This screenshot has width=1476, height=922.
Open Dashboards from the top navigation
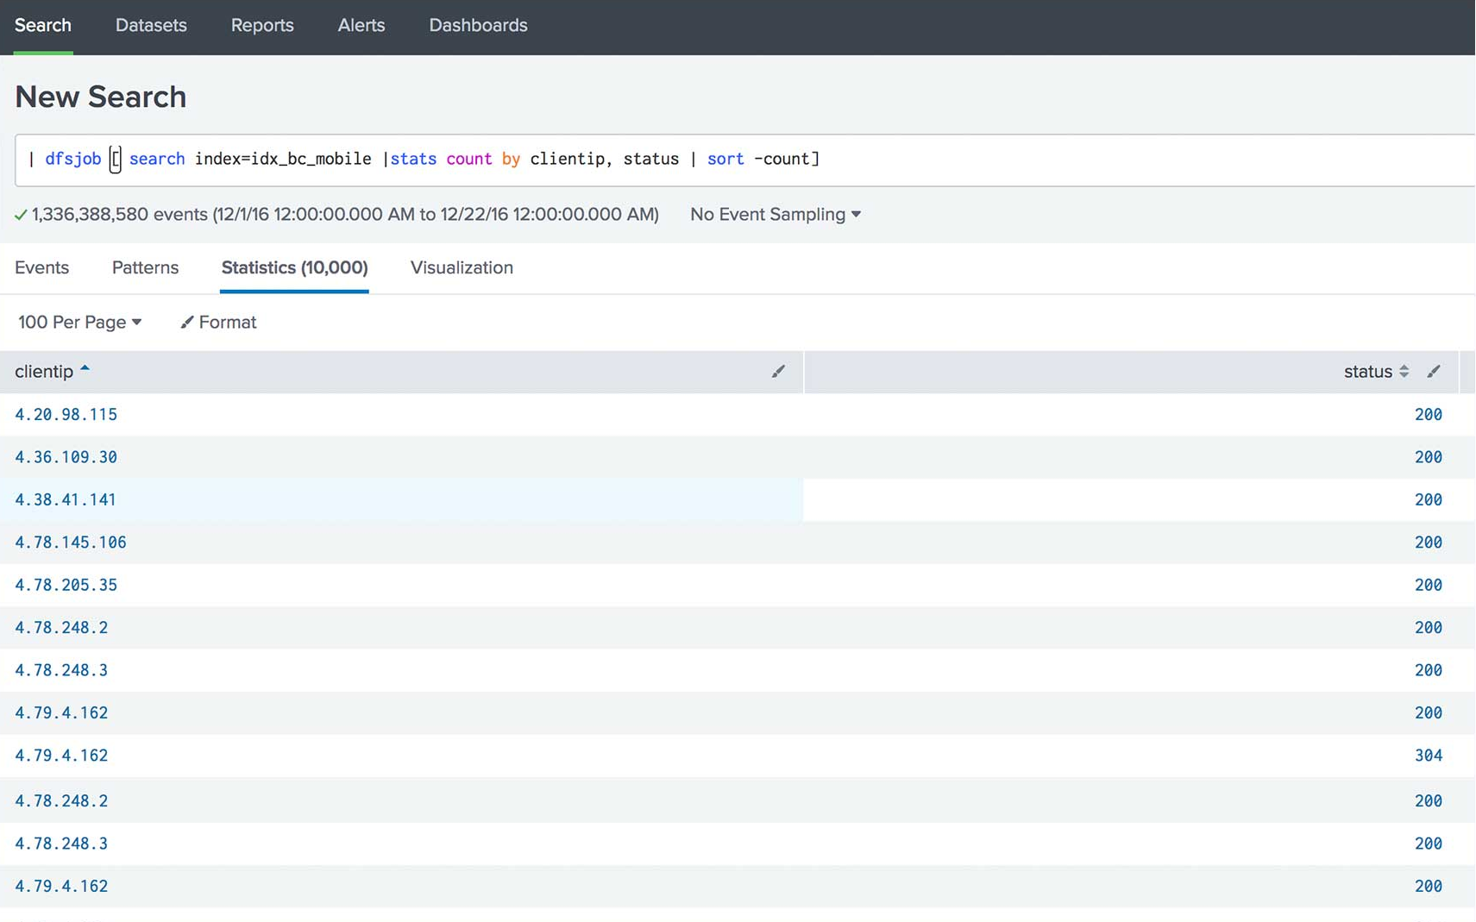click(478, 26)
